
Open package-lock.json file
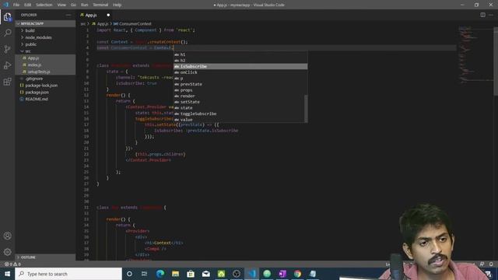click(45, 86)
